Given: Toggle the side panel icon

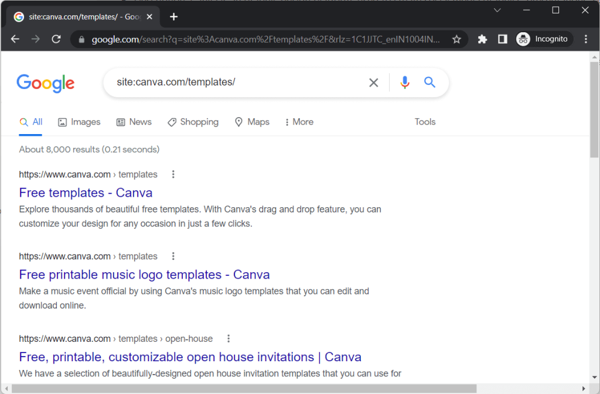Looking at the screenshot, I should click(502, 39).
